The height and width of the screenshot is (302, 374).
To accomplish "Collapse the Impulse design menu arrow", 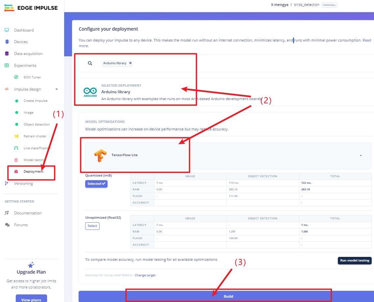I will point(57,89).
